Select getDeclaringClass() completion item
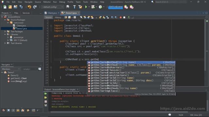 pyautogui.click(x=131, y=91)
